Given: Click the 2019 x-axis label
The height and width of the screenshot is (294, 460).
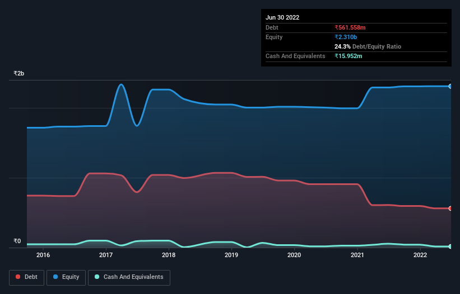Looking at the screenshot, I should (231, 255).
